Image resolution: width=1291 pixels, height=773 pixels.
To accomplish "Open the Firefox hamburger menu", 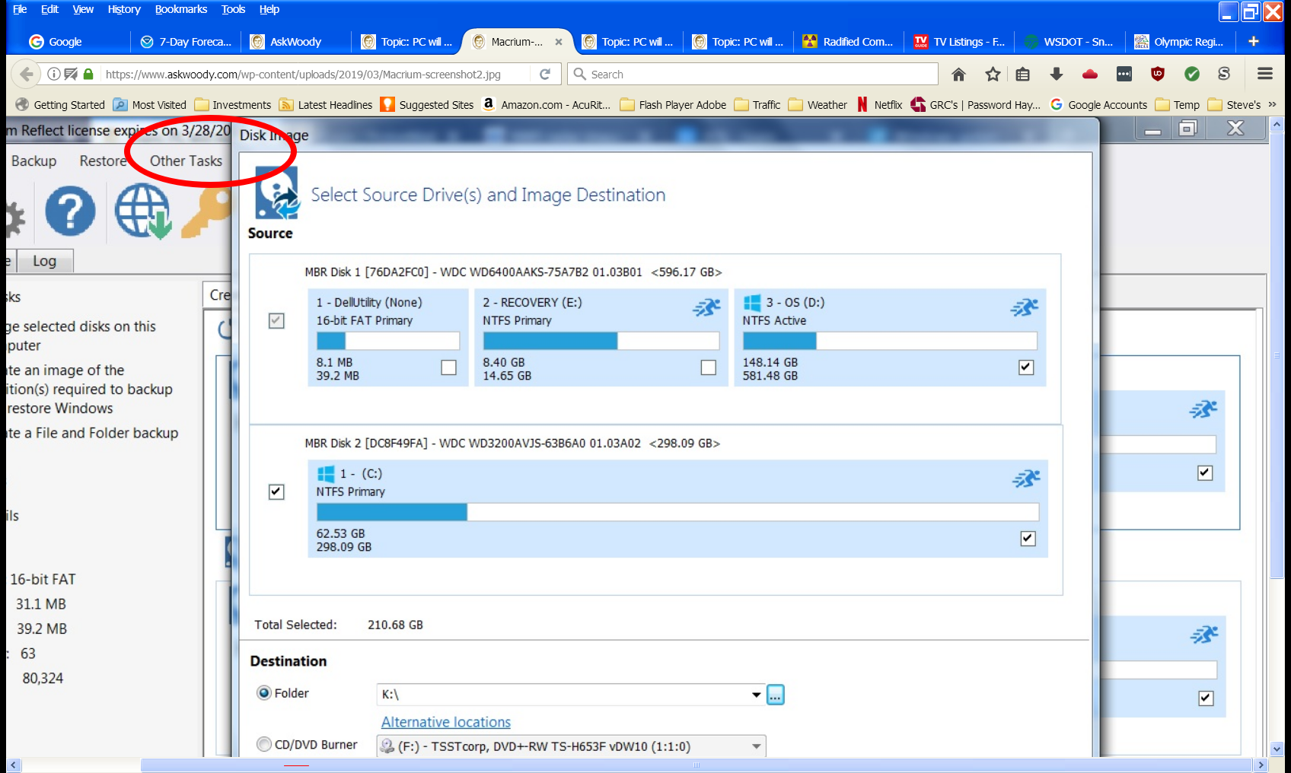I will [1265, 74].
